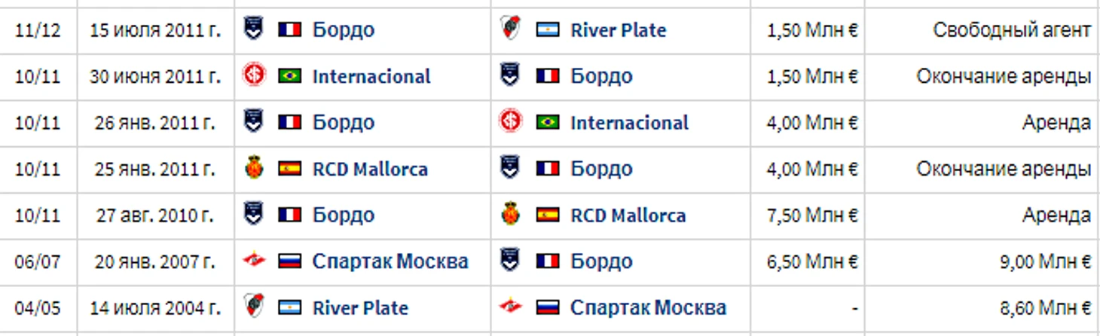
Task: Click Spain flag in 27 авг. 2010 row
Action: pos(547,215)
